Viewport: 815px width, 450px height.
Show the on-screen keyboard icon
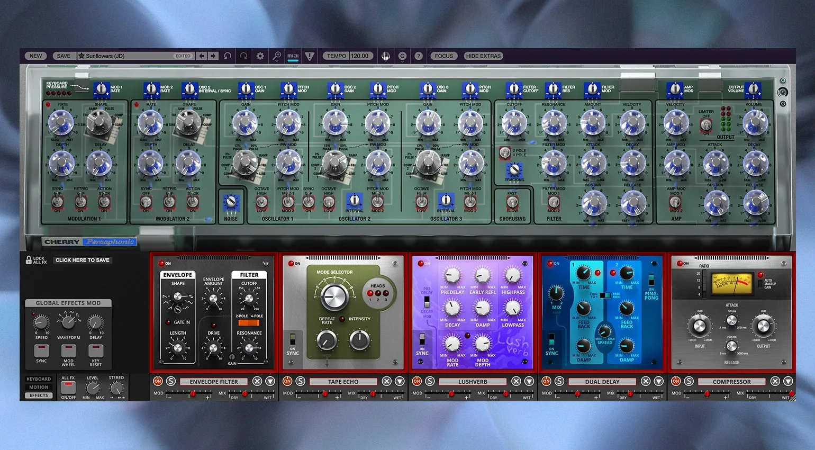[386, 56]
